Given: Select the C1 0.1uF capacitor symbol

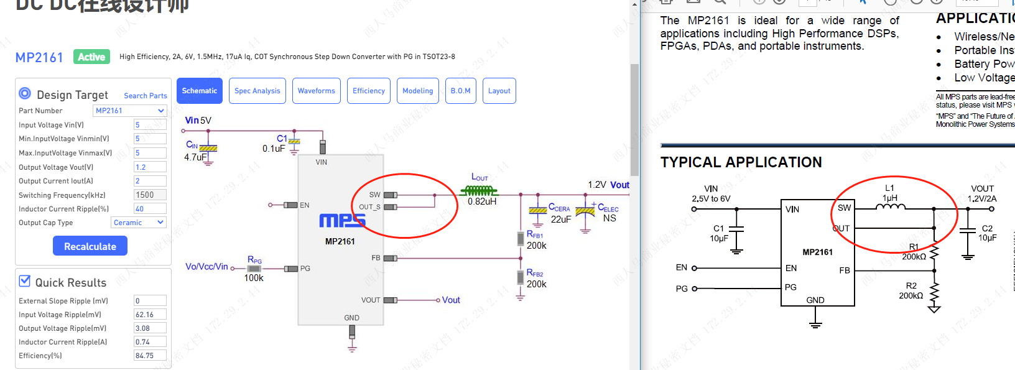Looking at the screenshot, I should coord(294,142).
